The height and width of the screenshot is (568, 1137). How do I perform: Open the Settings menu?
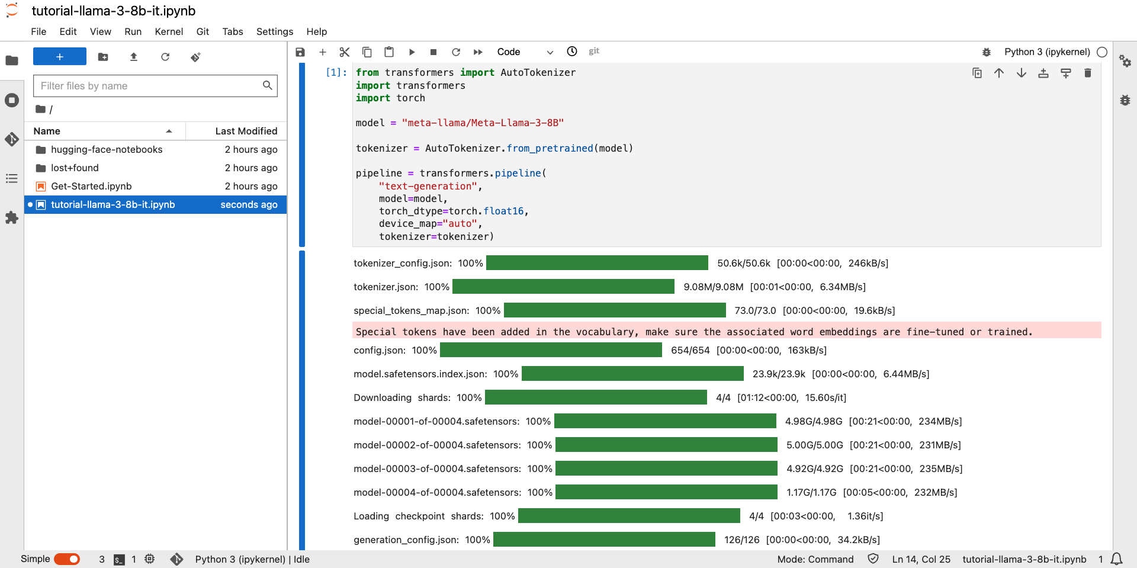coord(275,31)
